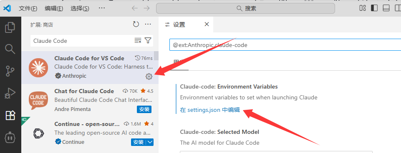
Task: Click the 搜索 command center box
Action: [x=245, y=8]
